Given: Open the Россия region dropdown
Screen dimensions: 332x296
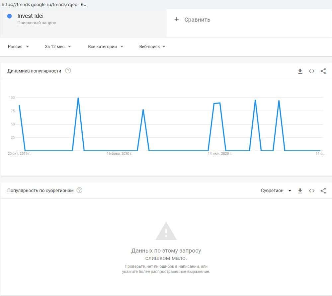Looking at the screenshot, I should pos(19,47).
